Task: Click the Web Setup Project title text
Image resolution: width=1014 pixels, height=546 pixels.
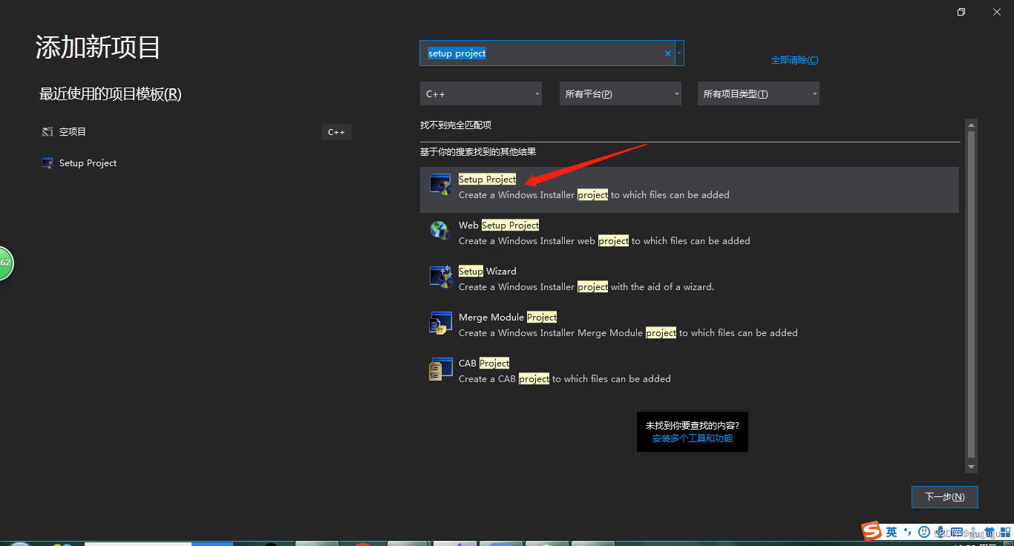Action: point(499,226)
